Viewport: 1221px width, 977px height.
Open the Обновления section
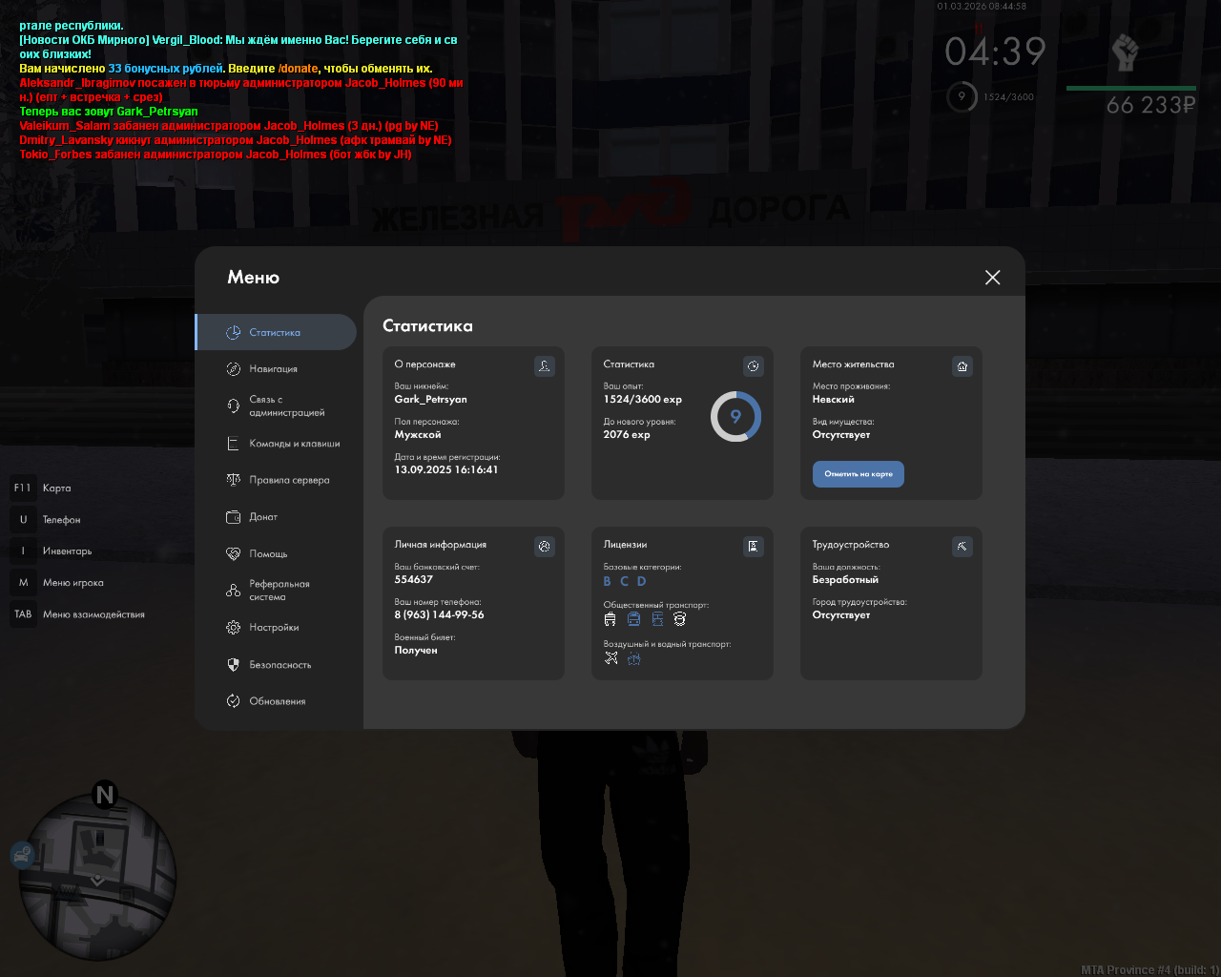(277, 701)
